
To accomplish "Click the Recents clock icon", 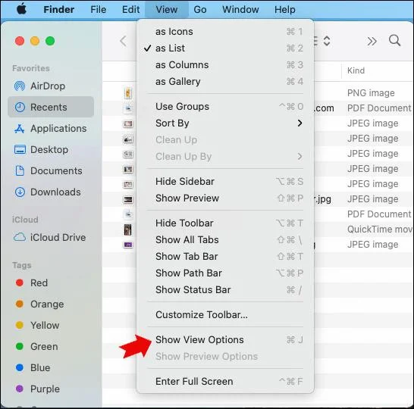I will click(x=20, y=107).
